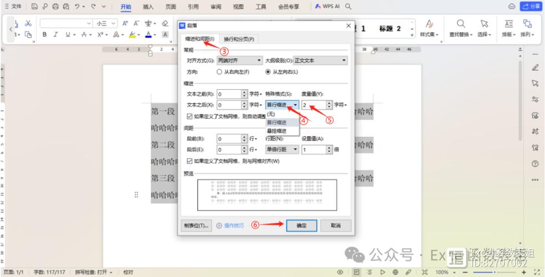545x277 pixels.
Task: Open Print Preview from quick access bar
Action: (x=66, y=6)
